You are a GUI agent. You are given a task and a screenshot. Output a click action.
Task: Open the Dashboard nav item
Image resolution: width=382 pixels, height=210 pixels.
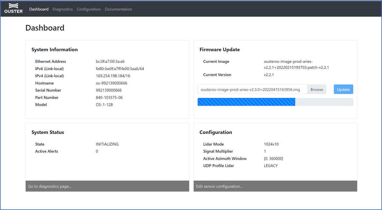point(39,9)
